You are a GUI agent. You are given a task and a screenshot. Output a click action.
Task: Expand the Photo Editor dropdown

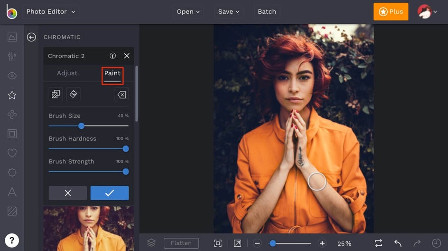(50, 11)
